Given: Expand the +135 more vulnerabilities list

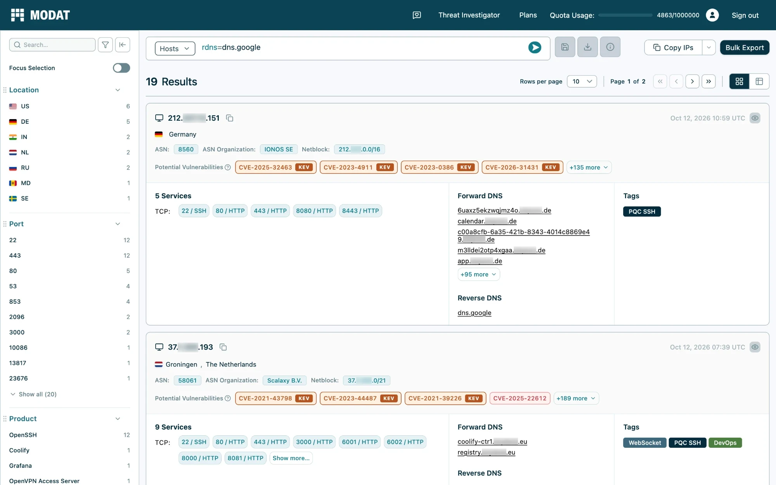Looking at the screenshot, I should point(589,167).
